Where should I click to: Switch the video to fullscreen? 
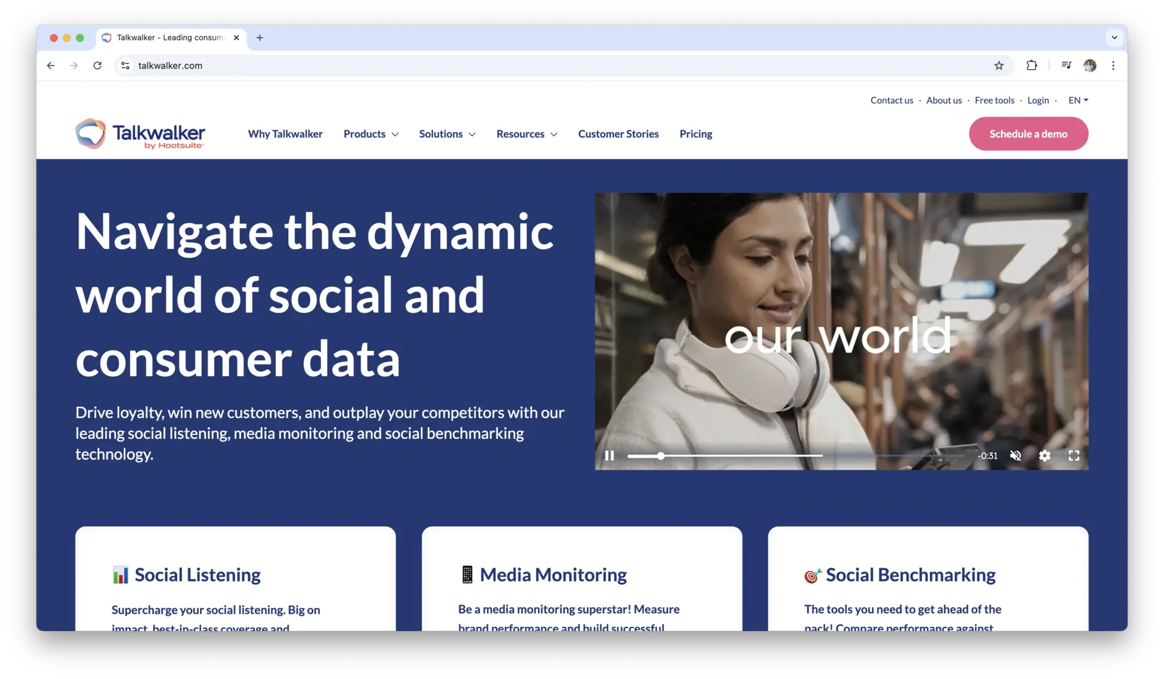pos(1074,456)
